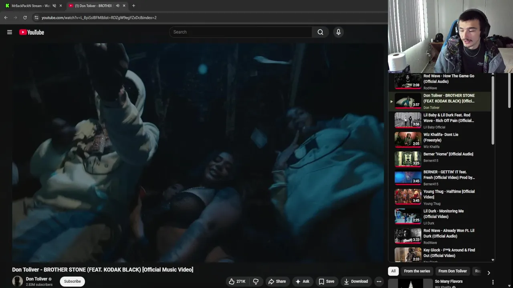The height and width of the screenshot is (288, 513).
Task: Play Rod Wave How The Game Go thumbnail
Action: 408,81
